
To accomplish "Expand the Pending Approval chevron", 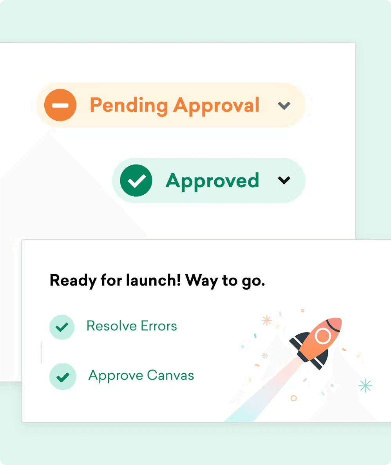I will click(x=284, y=105).
